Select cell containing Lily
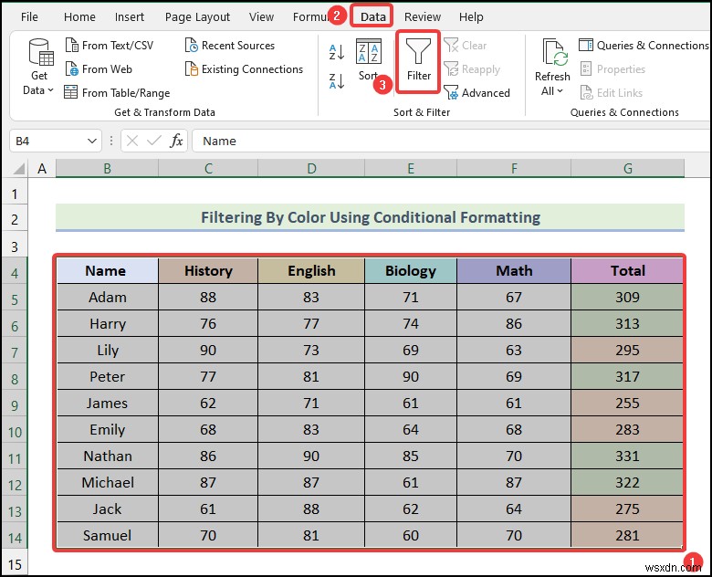 (x=107, y=351)
